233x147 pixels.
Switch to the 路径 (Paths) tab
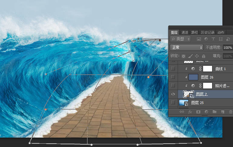tap(195, 32)
